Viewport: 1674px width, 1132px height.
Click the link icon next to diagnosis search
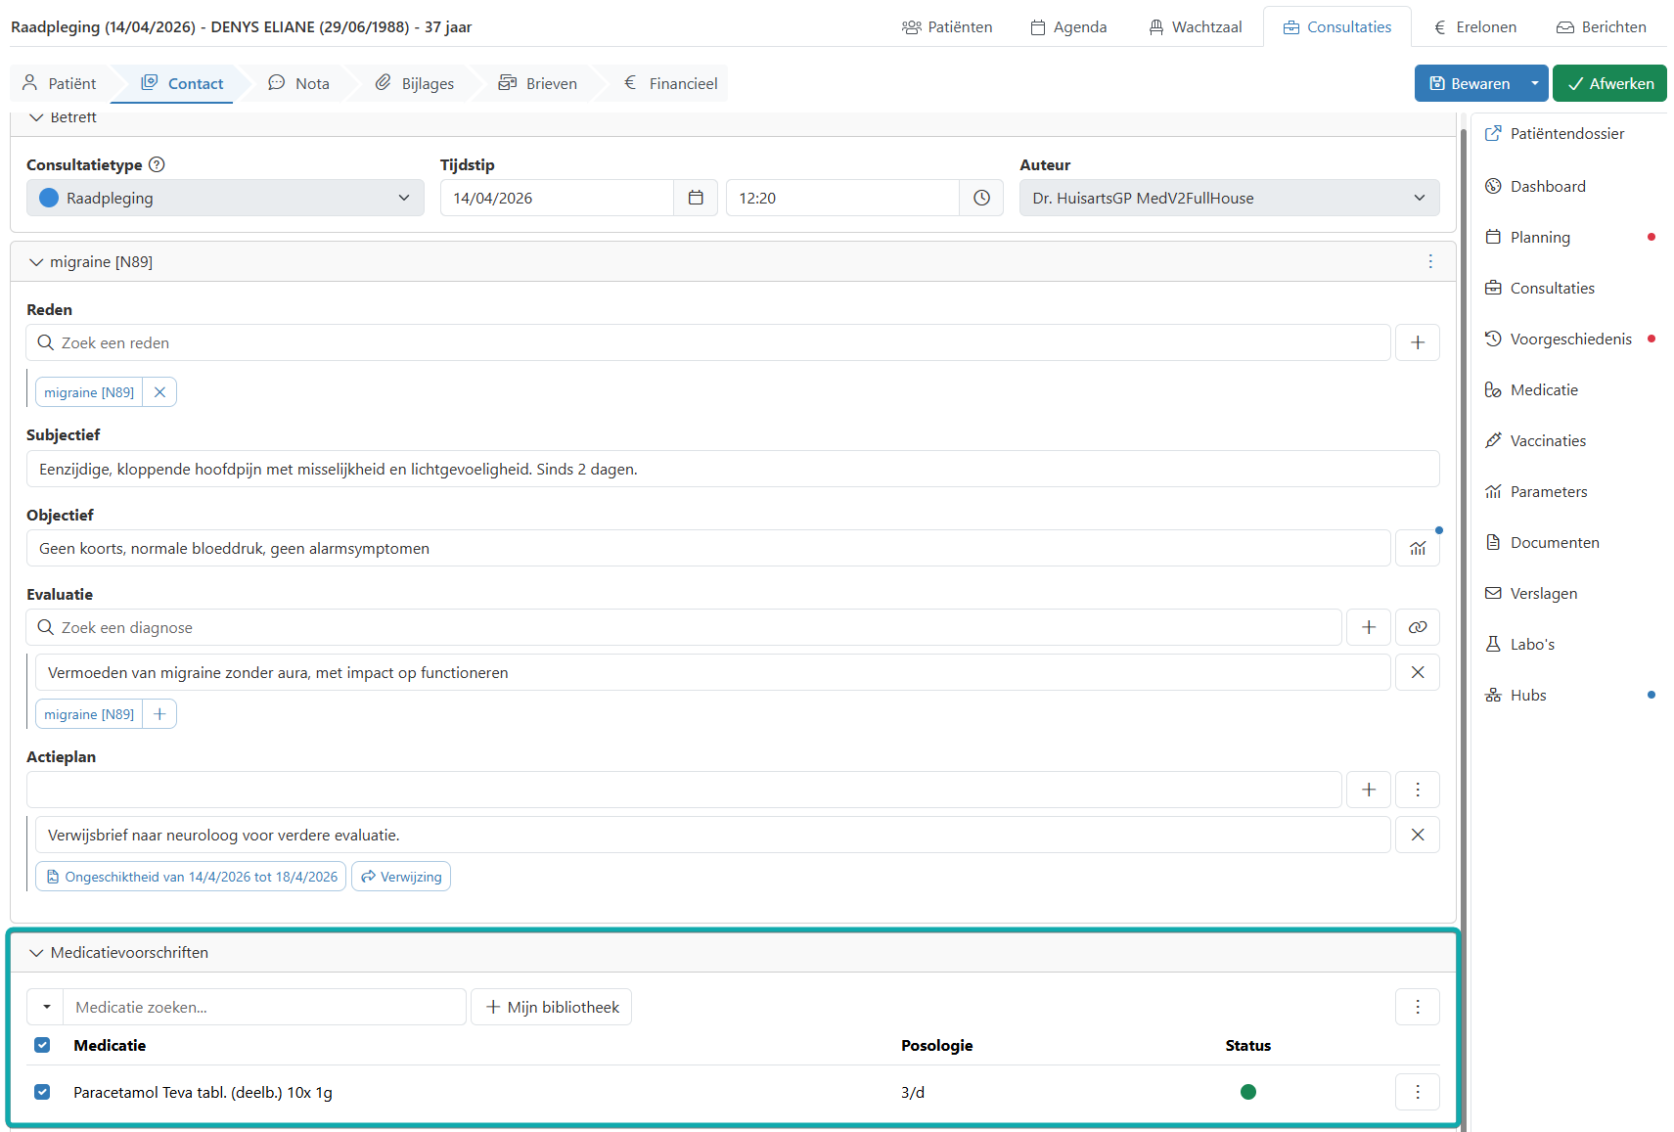click(x=1418, y=628)
